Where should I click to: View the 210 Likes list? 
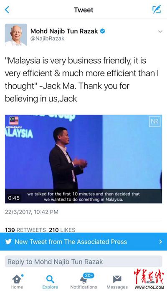point(62,230)
